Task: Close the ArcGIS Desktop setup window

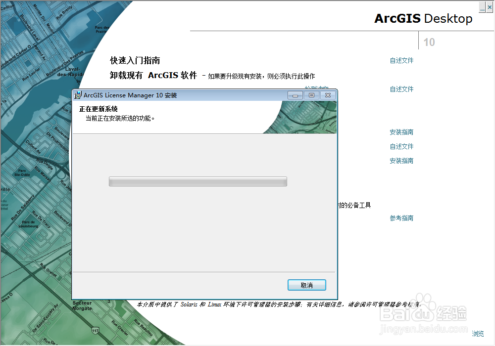Action: point(490,7)
